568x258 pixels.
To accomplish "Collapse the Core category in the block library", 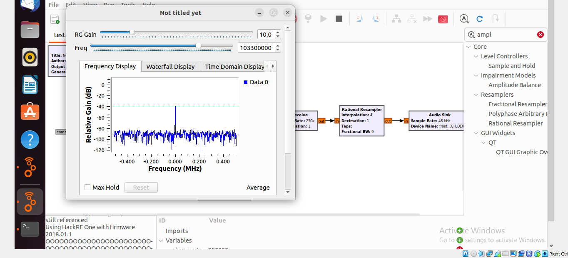I will (x=467, y=46).
